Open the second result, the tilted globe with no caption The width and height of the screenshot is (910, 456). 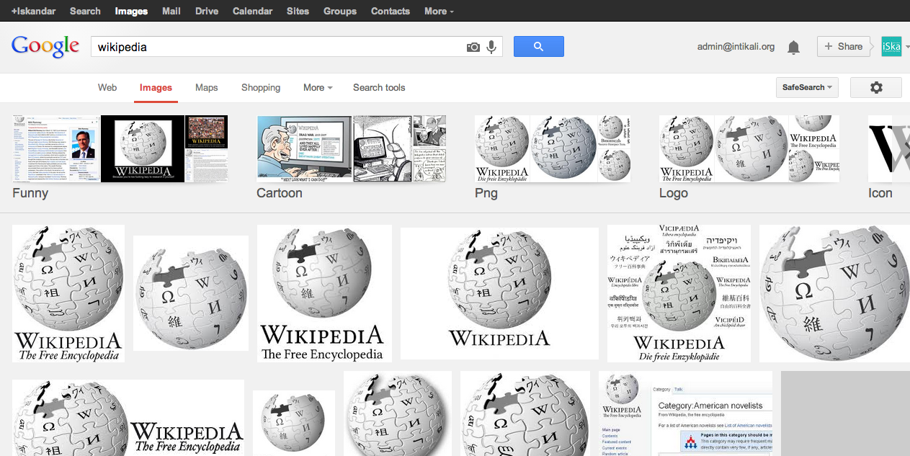(x=191, y=293)
